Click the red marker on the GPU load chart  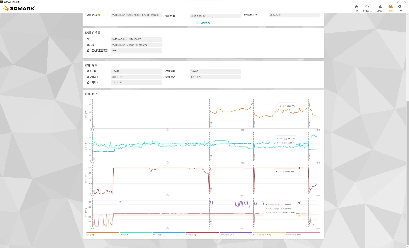click(299, 168)
